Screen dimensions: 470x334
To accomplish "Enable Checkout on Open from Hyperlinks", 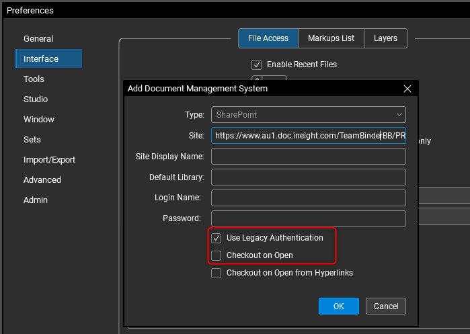I will tap(217, 273).
